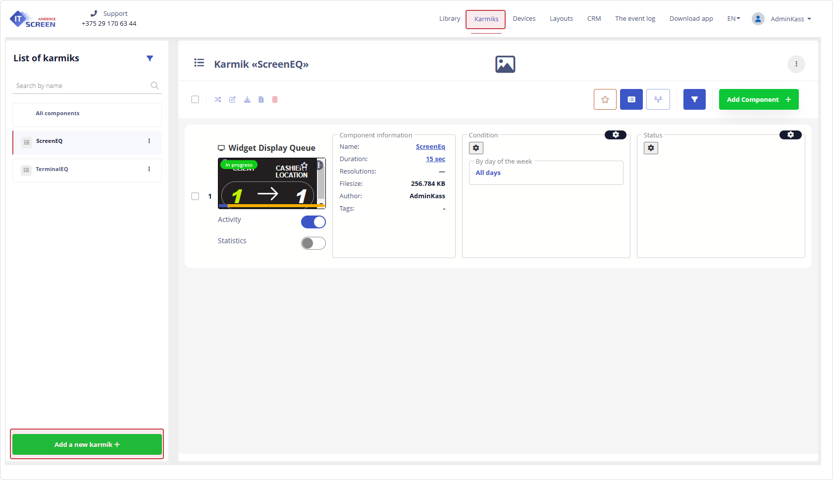Click the Status panel dark gear pill
The image size is (833, 480).
point(790,134)
